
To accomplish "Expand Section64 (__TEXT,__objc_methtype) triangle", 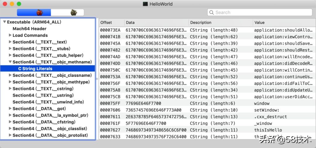I will (10, 82).
